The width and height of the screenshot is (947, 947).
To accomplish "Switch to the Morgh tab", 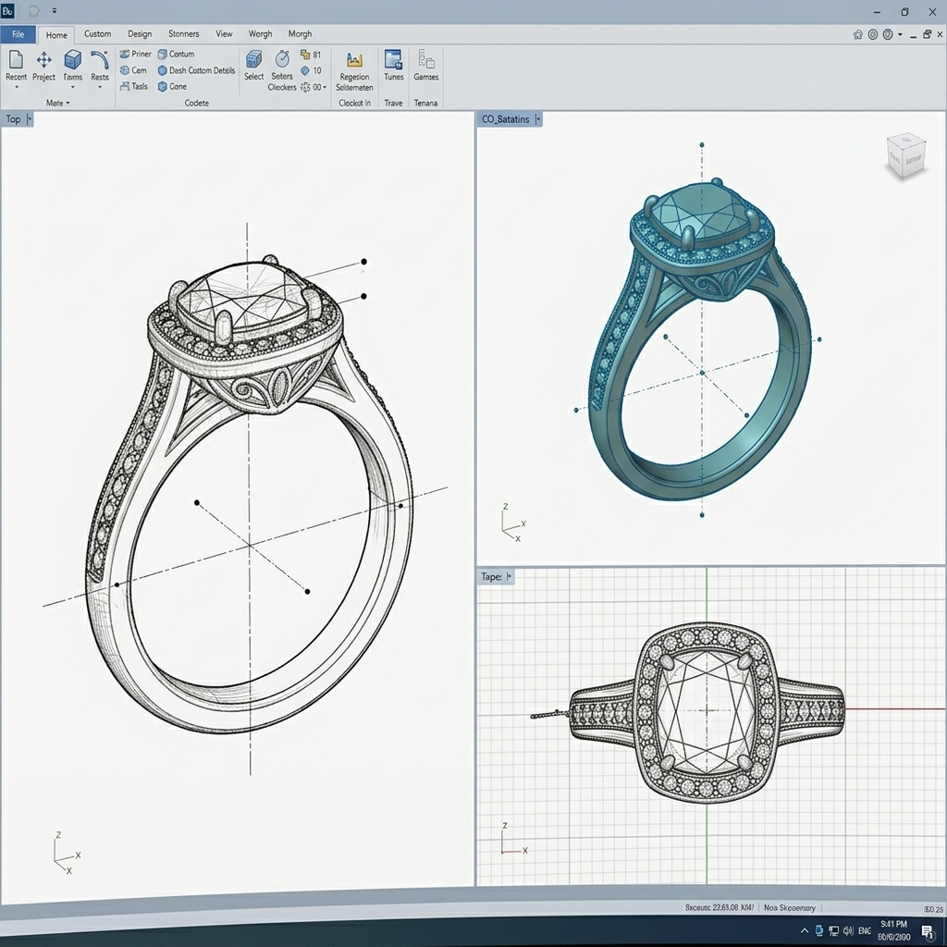I will [301, 34].
